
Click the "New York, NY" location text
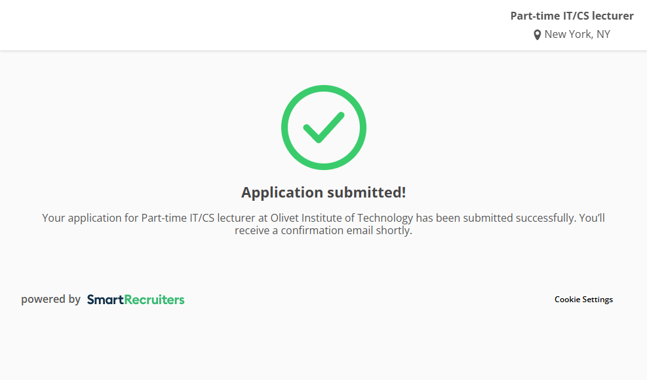pos(577,34)
